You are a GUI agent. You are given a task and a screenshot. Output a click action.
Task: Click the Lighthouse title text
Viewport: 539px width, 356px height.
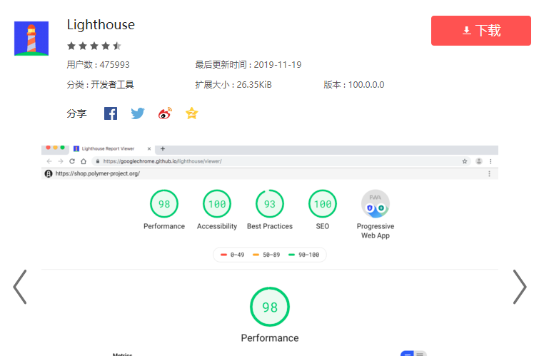pos(101,25)
